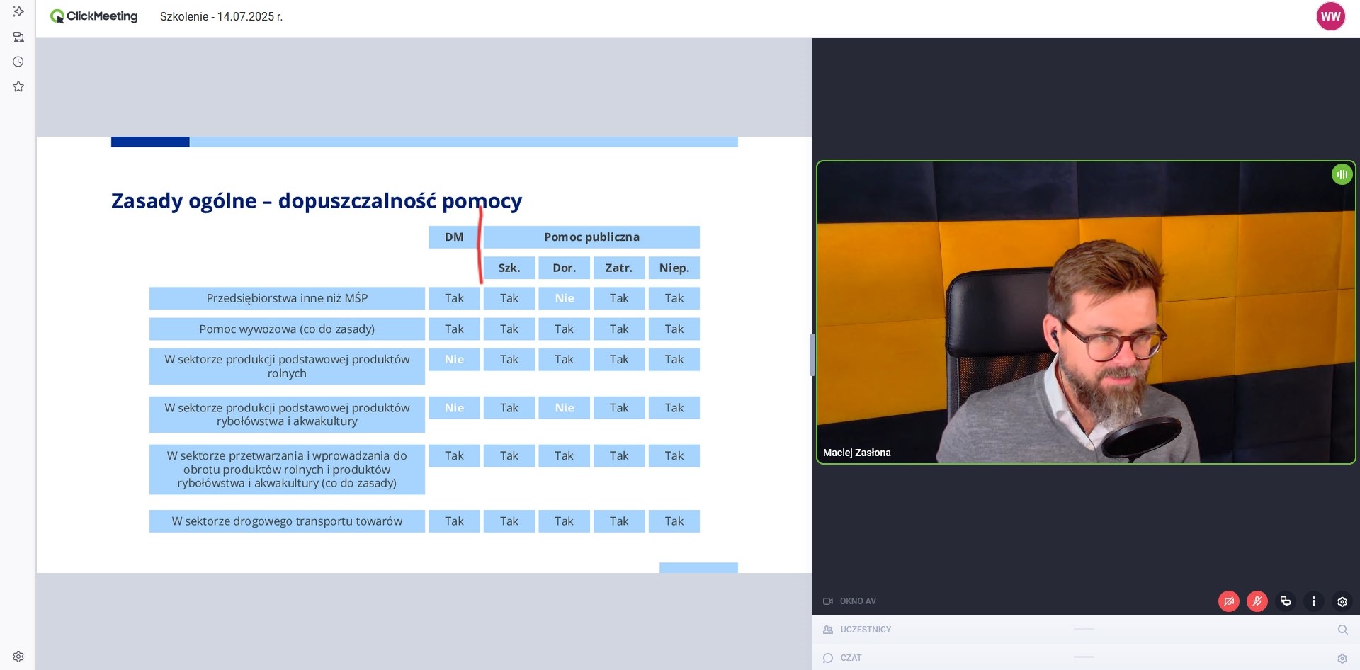Turn on the disabled camera button

click(x=1229, y=601)
